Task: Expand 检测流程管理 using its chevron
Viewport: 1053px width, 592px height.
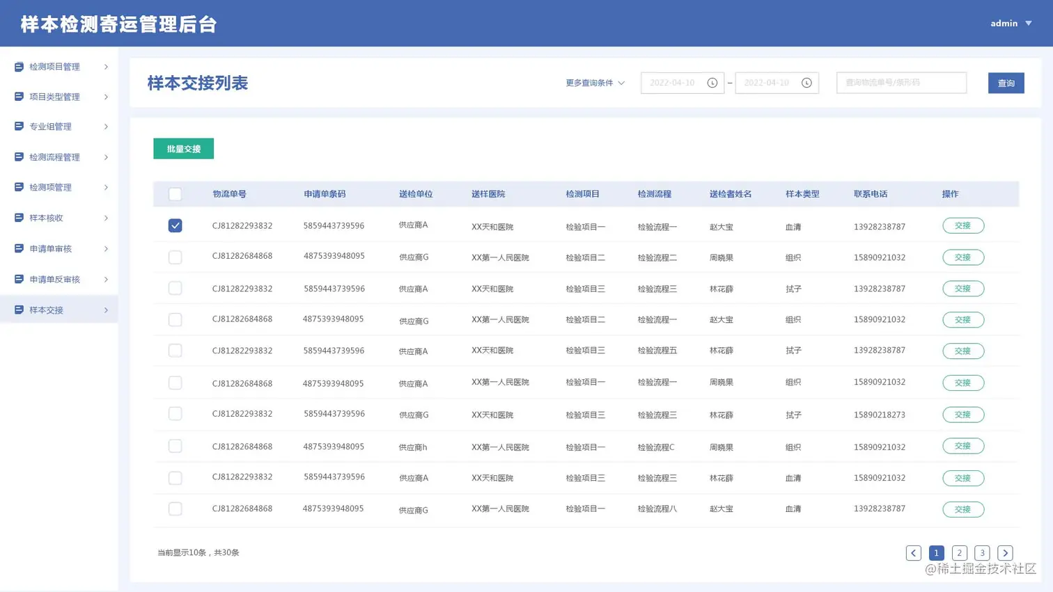Action: click(x=106, y=157)
